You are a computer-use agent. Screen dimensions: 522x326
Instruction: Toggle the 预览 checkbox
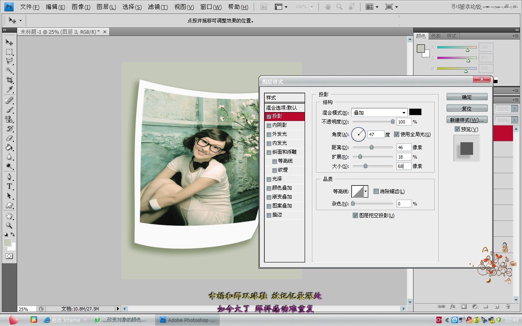tap(457, 129)
